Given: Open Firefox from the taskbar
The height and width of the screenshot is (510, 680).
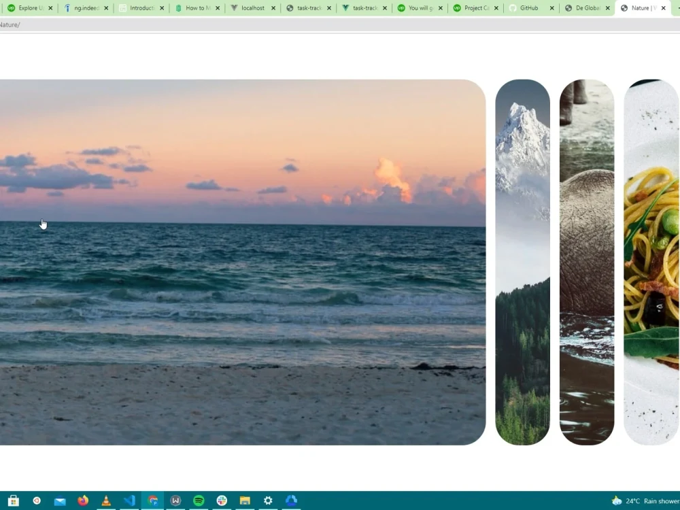Looking at the screenshot, I should [x=83, y=500].
